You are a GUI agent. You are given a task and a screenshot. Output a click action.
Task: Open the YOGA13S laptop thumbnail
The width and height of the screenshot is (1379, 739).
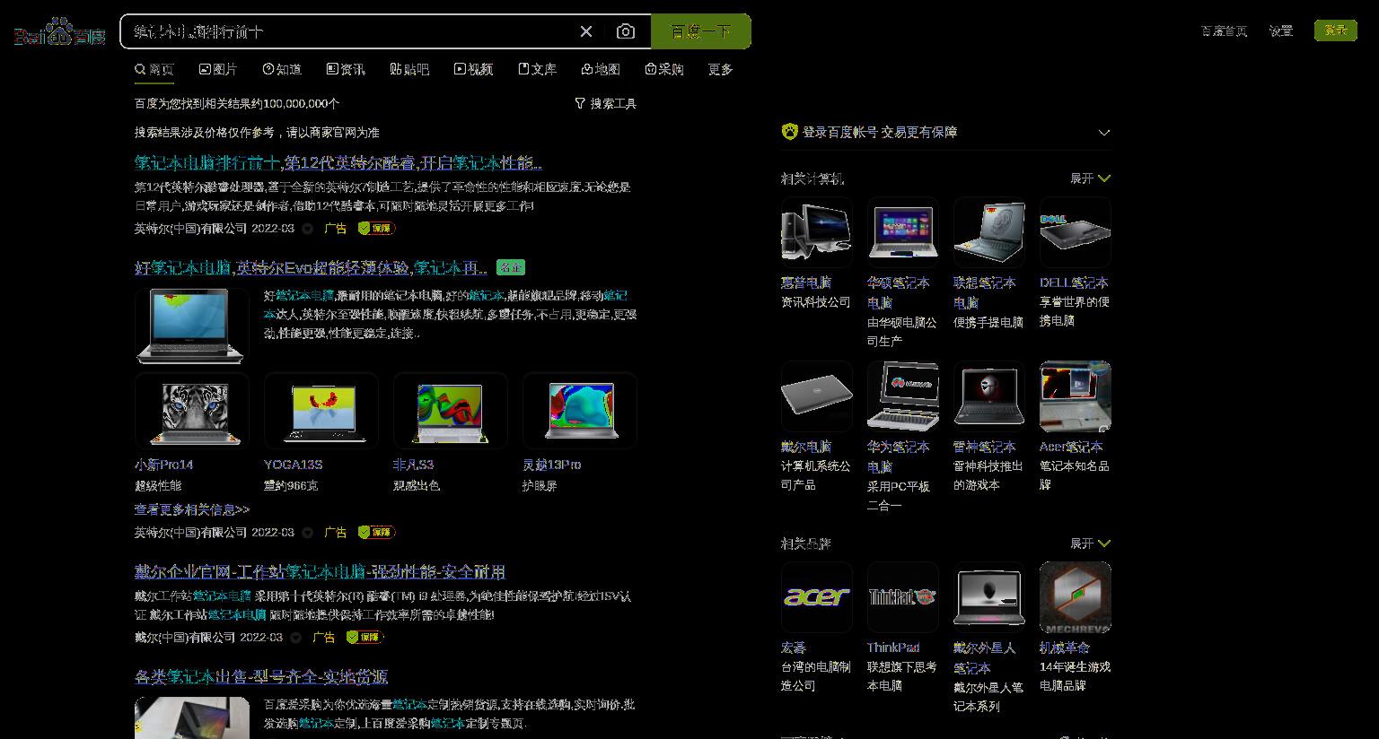(x=321, y=411)
